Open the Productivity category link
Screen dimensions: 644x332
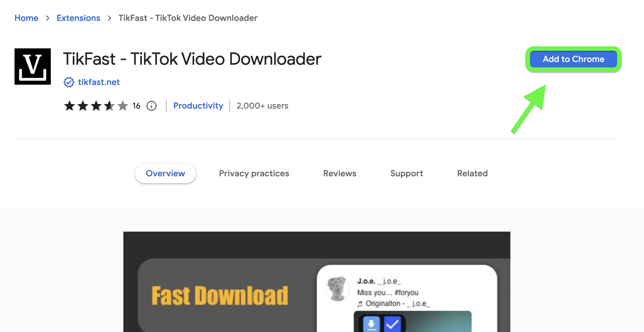click(198, 106)
